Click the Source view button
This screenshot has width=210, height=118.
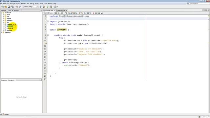46,13
